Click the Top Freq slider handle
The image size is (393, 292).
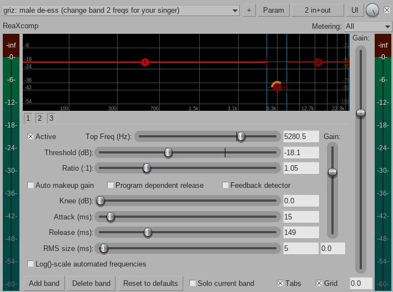[x=241, y=136]
